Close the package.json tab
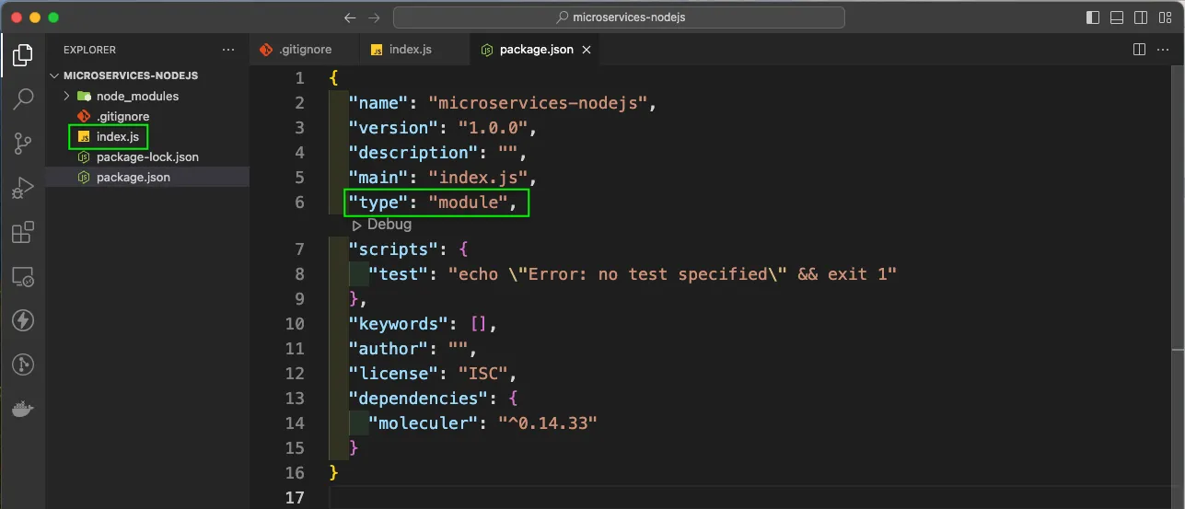The height and width of the screenshot is (509, 1185). pos(587,50)
